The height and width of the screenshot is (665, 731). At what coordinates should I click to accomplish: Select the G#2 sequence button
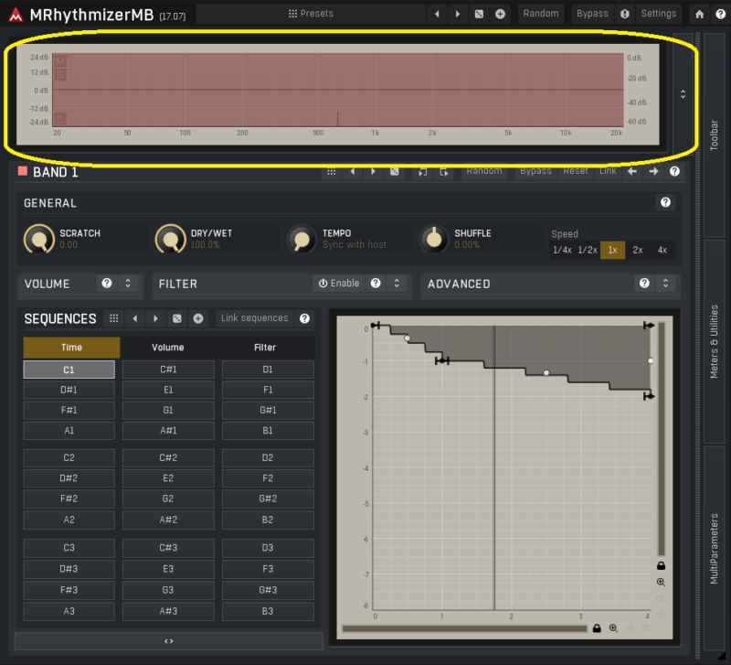pyautogui.click(x=267, y=499)
